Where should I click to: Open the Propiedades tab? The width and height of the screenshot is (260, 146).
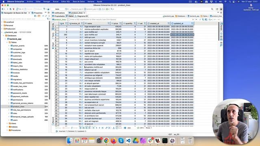(x=58, y=16)
